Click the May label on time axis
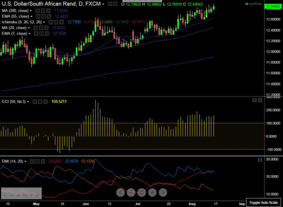Viewport: 283px width, 207px height. point(36,204)
